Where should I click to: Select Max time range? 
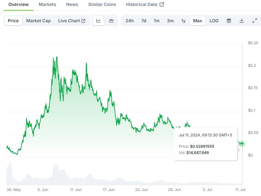pos(198,21)
